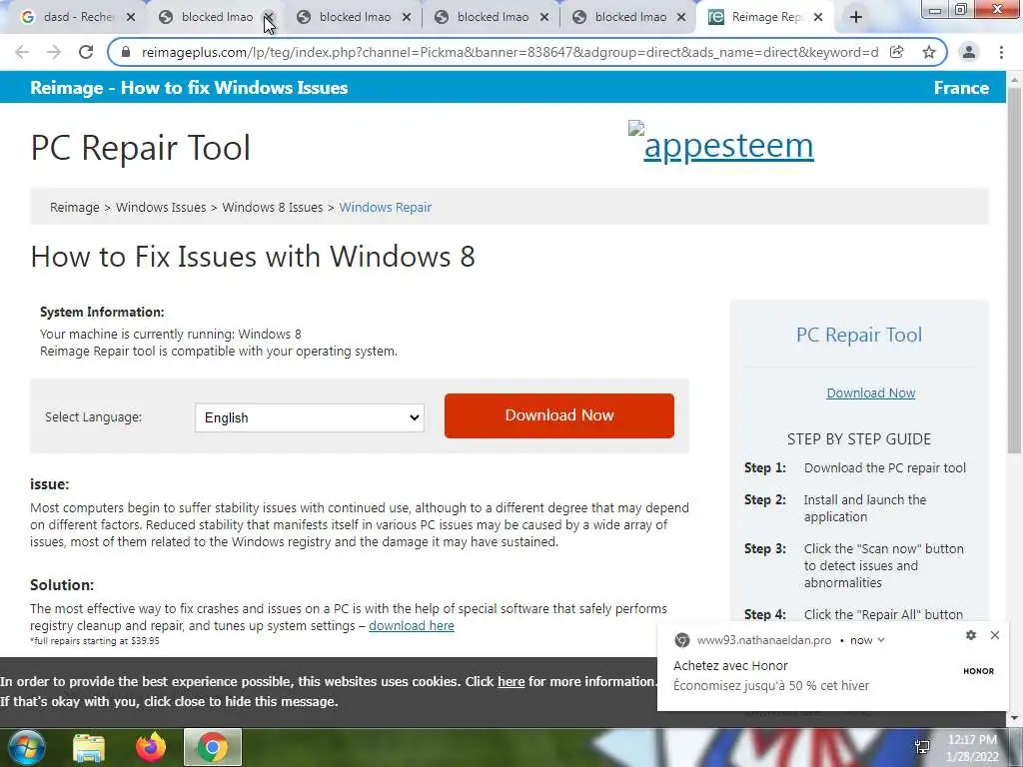Close the Honor notification popup
The height and width of the screenshot is (767, 1023).
click(x=994, y=634)
